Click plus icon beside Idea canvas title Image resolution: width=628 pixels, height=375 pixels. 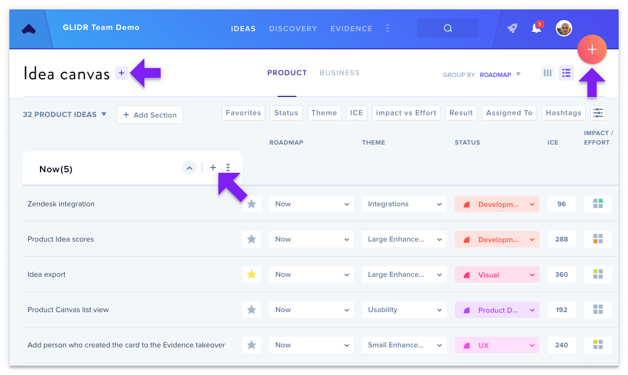[121, 73]
